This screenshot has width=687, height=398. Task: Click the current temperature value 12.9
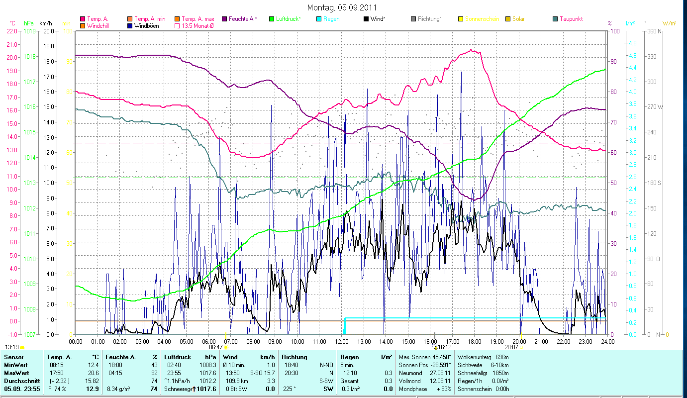(x=92, y=389)
